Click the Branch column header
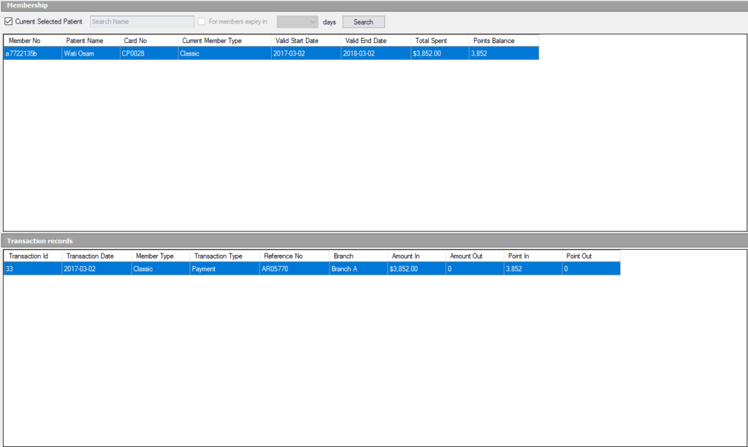The width and height of the screenshot is (748, 447). [359, 256]
